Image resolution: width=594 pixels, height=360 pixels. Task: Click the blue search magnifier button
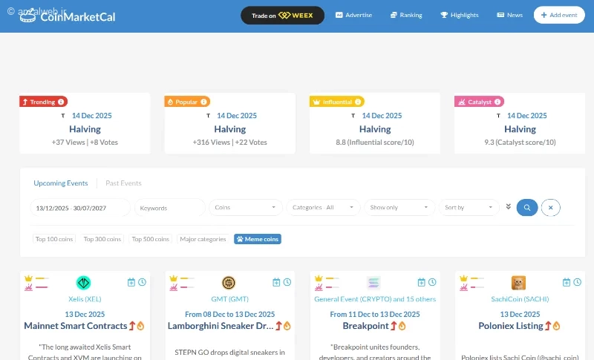[527, 207]
